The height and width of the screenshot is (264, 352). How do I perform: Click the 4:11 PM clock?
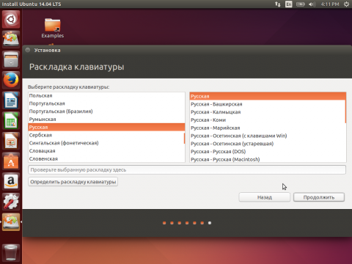[330, 4]
